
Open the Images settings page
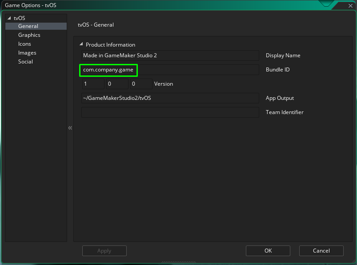click(x=27, y=53)
